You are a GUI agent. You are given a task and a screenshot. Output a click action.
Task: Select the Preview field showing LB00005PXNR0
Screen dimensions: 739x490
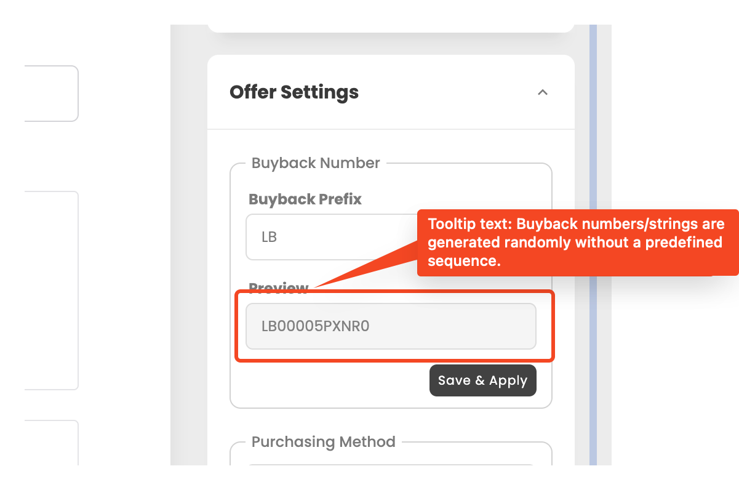coord(391,326)
